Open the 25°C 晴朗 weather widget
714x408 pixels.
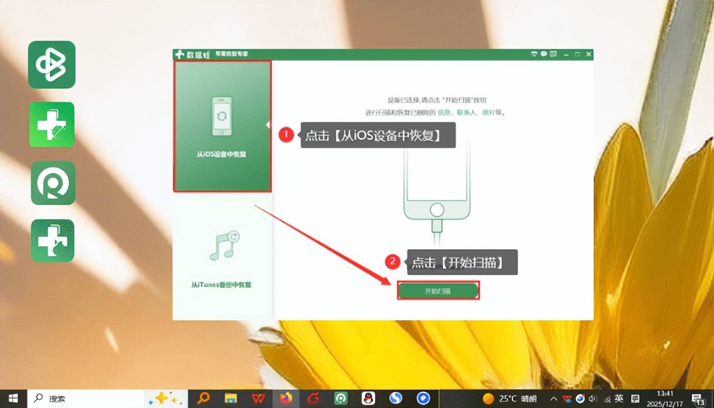(510, 398)
